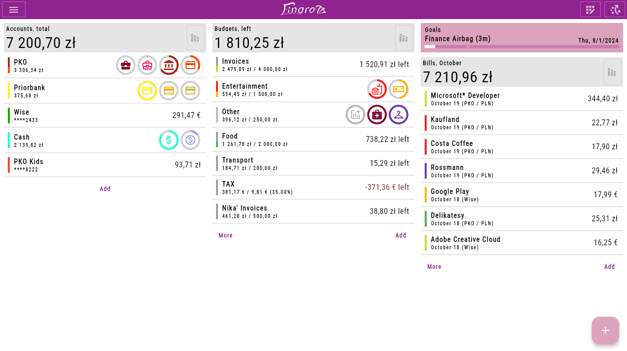Open the Goals Finance Airbag card
The image size is (627, 351).
pos(522,38)
